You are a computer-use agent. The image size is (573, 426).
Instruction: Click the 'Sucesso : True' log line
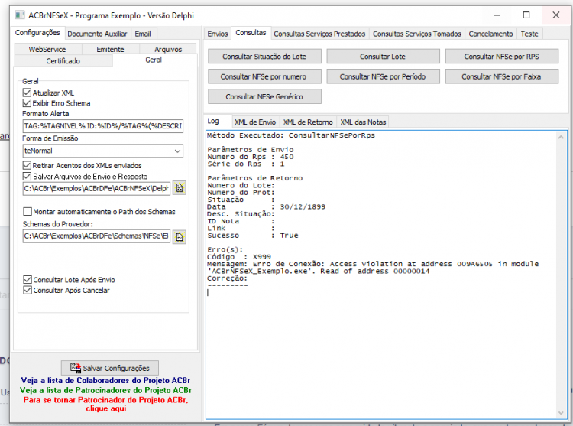253,235
